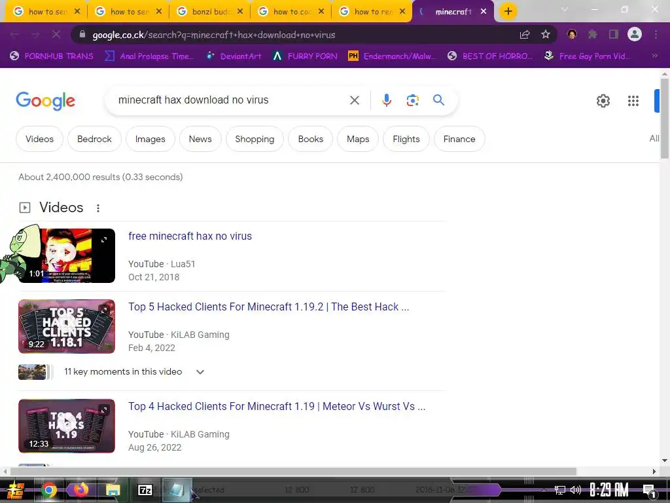Viewport: 670px width, 503px height.
Task: Filter results by Books
Action: [x=311, y=139]
